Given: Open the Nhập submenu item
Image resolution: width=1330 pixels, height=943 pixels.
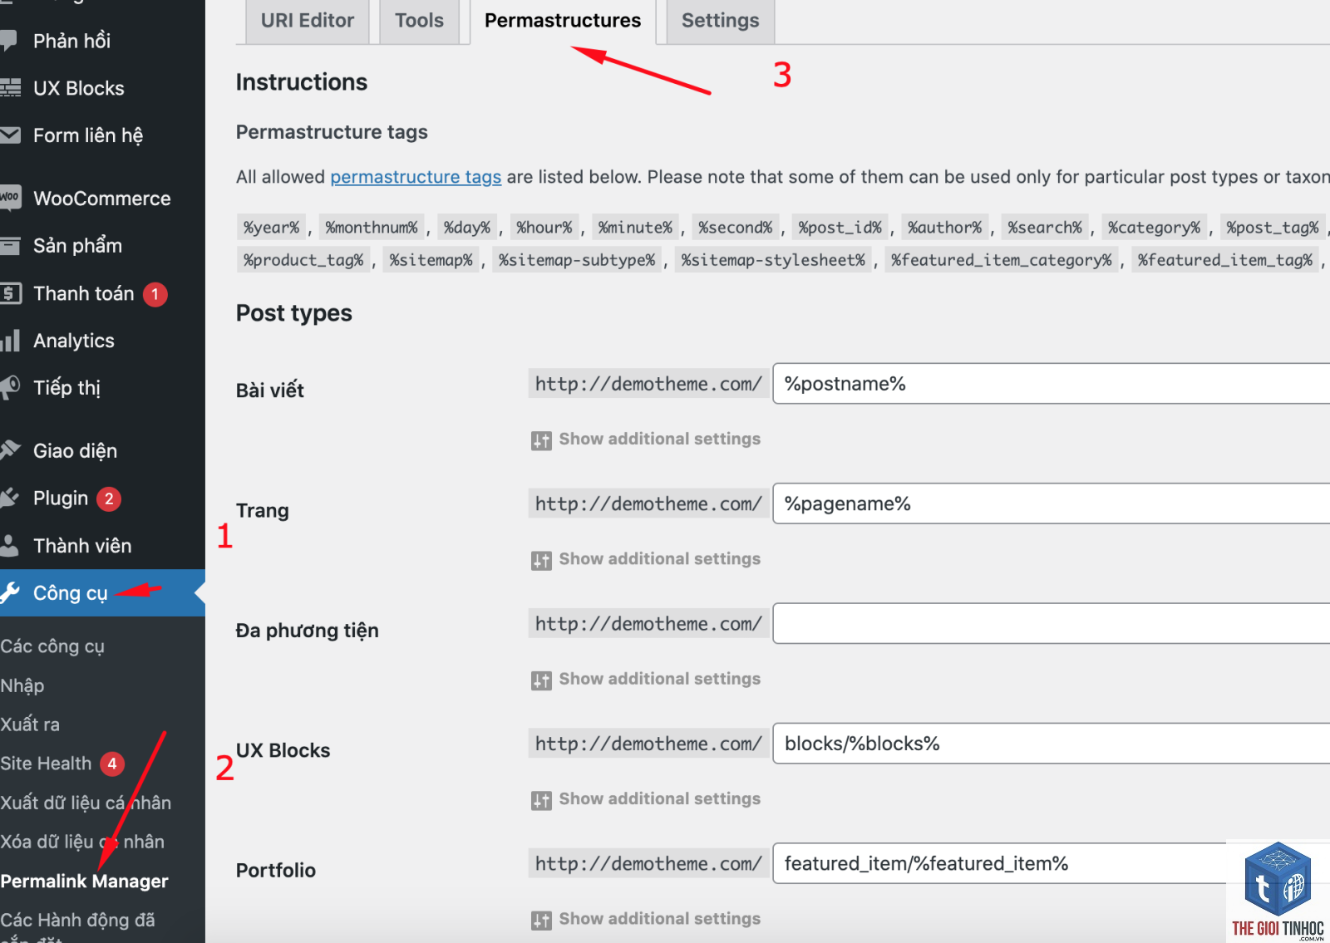Looking at the screenshot, I should pyautogui.click(x=22, y=685).
